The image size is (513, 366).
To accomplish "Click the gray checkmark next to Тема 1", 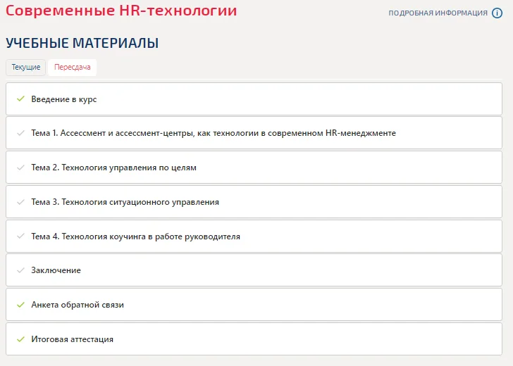I will pyautogui.click(x=20, y=133).
